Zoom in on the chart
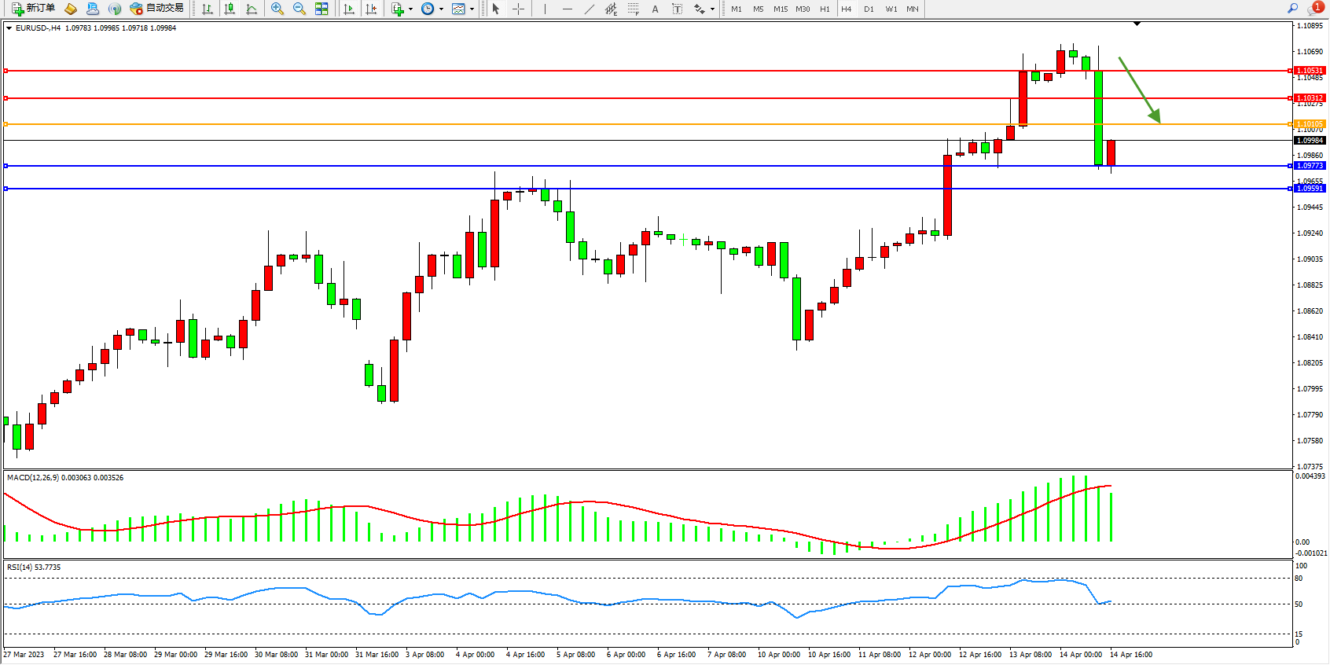The width and height of the screenshot is (1330, 665). tap(277, 9)
